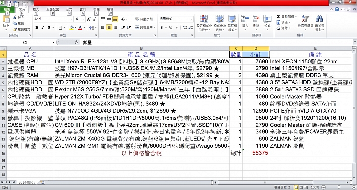Click the formula bar showing 數量
Viewport: 357px width, 190px height.
(x=216, y=42)
